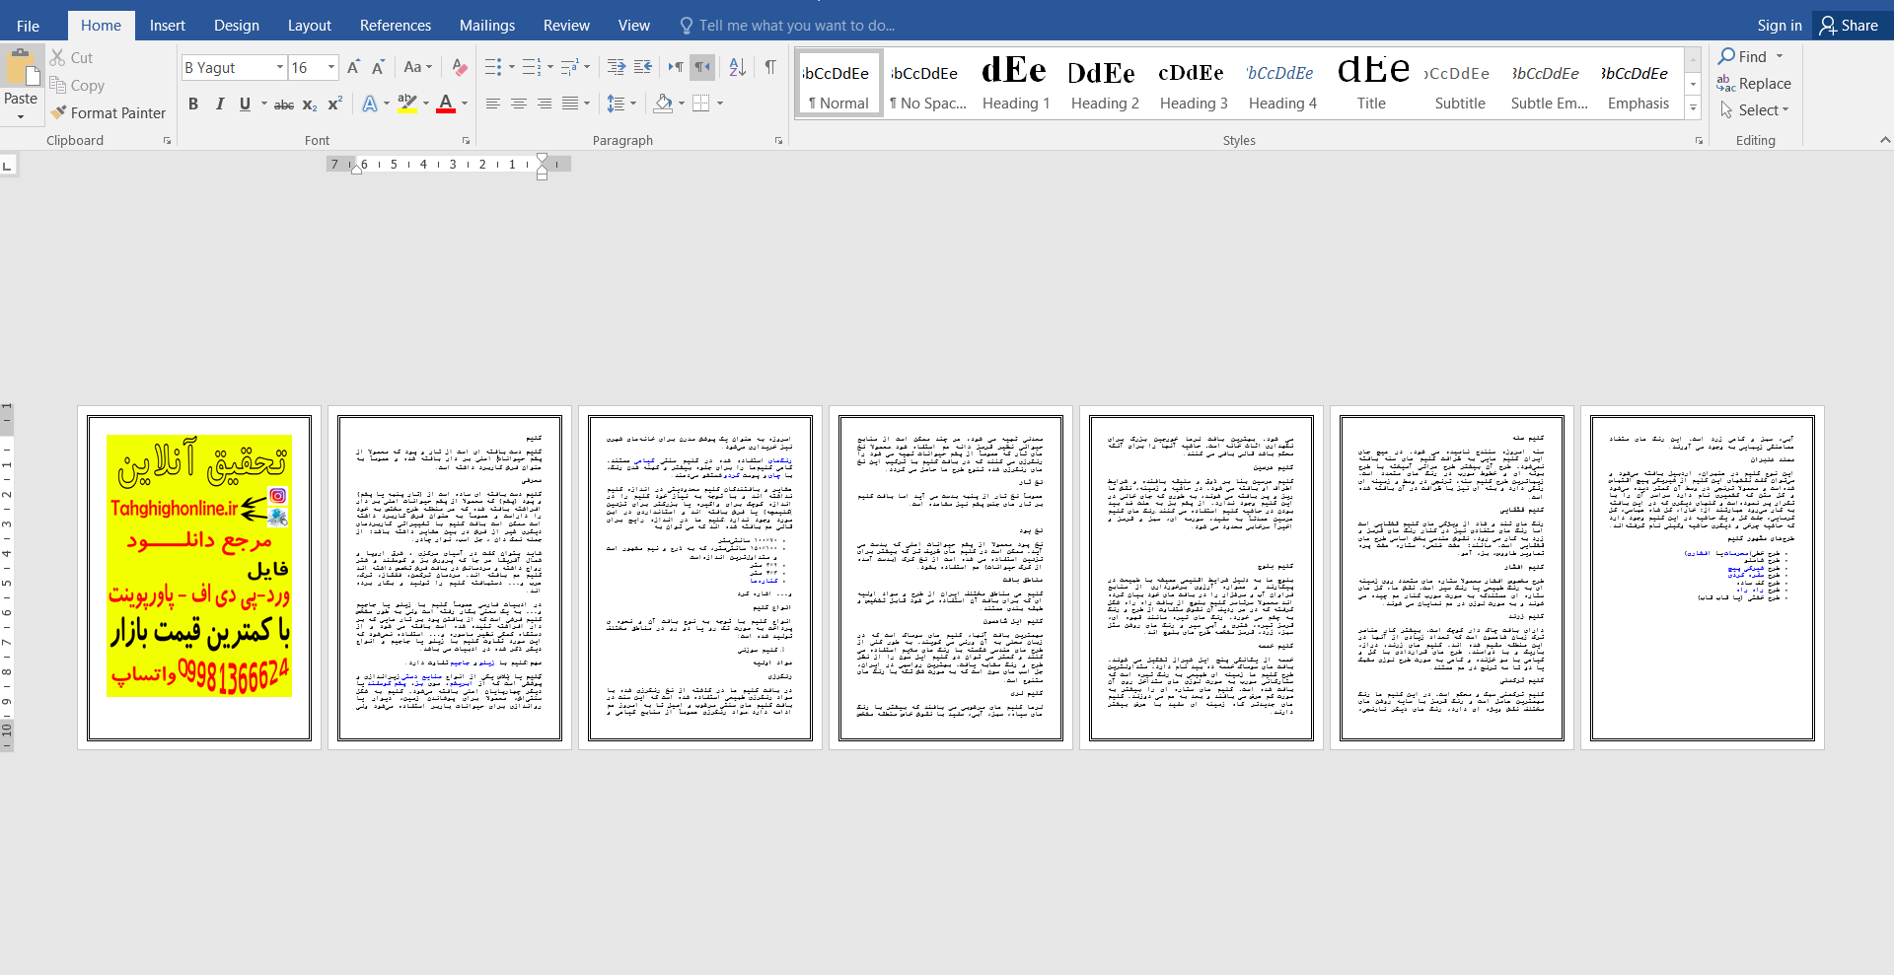The height and width of the screenshot is (975, 1894).
Task: Switch to the Insert tab
Action: click(168, 26)
